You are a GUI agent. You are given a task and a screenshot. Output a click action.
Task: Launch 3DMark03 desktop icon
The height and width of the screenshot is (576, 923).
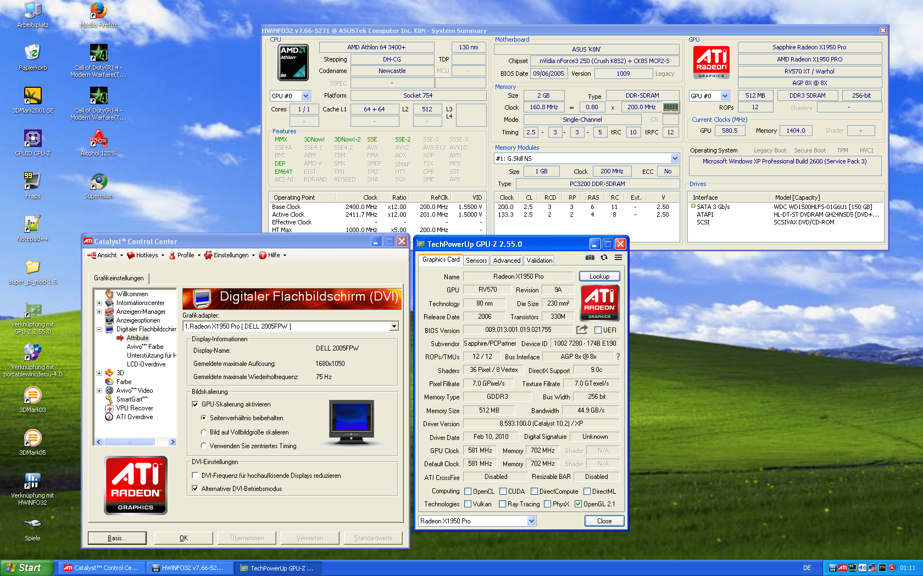click(33, 399)
